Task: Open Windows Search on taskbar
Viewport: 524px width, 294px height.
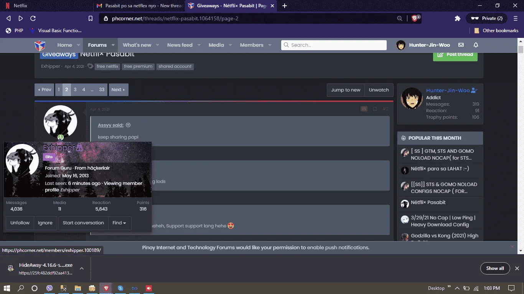Action: coord(21,288)
